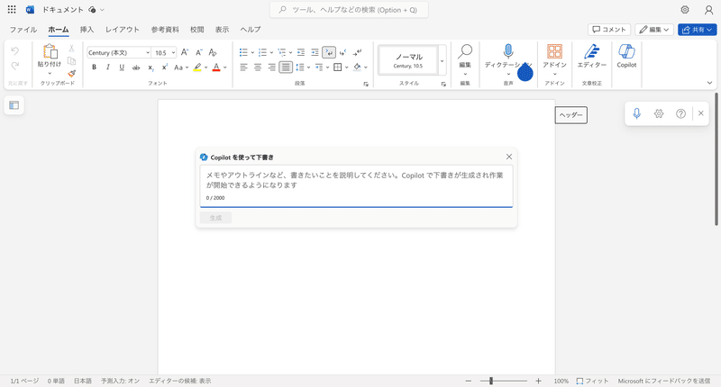The image size is (721, 387).
Task: Open the Editor proofing tool
Action: (592, 57)
